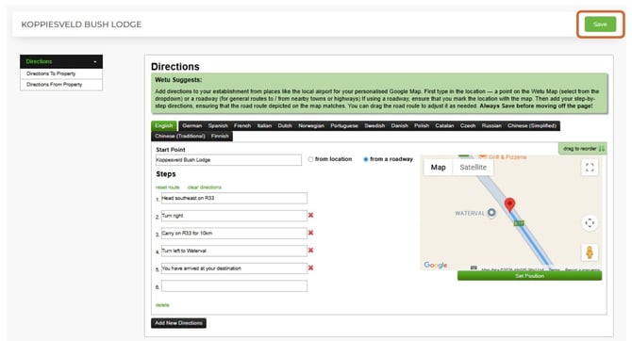Switch map to Satellite view
This screenshot has height=341, width=632.
tap(473, 168)
